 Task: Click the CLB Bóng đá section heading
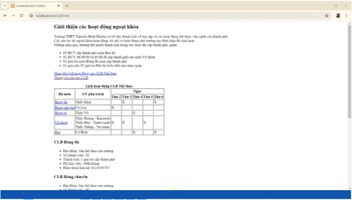66,142
